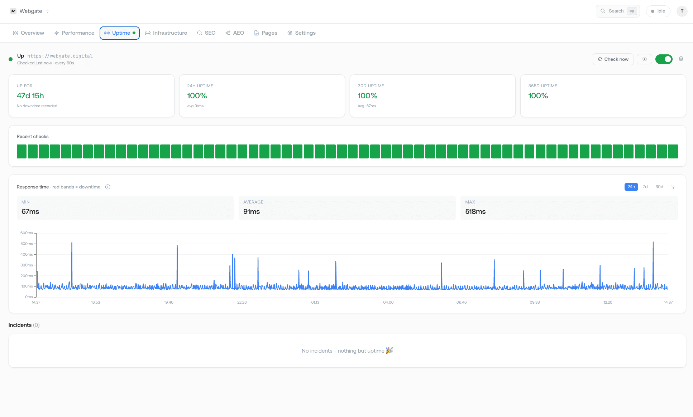The height and width of the screenshot is (417, 693).
Task: Go to the SEO tab
Action: (x=206, y=33)
